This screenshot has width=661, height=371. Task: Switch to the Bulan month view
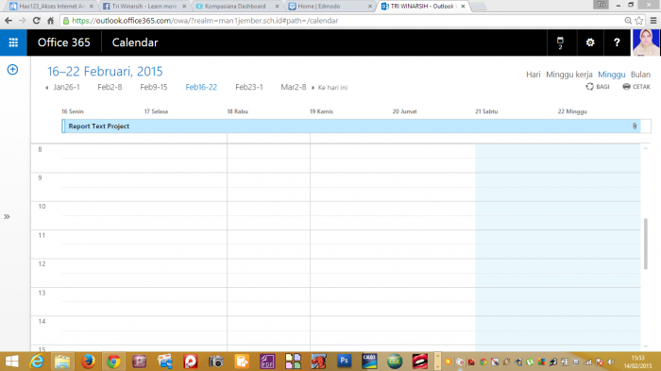coord(640,75)
